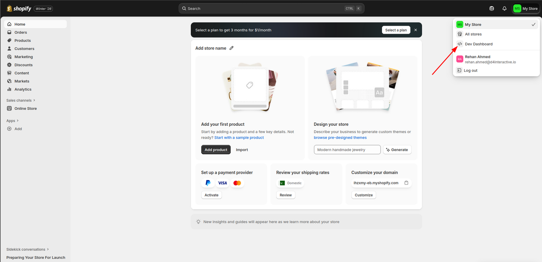Toggle the My Store account dropdown
This screenshot has height=262, width=542.
pos(525,8)
